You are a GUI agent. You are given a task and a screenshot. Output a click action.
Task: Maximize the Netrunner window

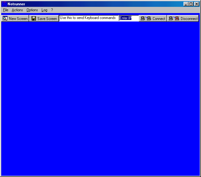191,4
